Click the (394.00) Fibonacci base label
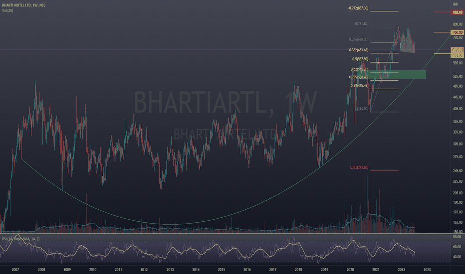The image size is (465, 274). [362, 109]
